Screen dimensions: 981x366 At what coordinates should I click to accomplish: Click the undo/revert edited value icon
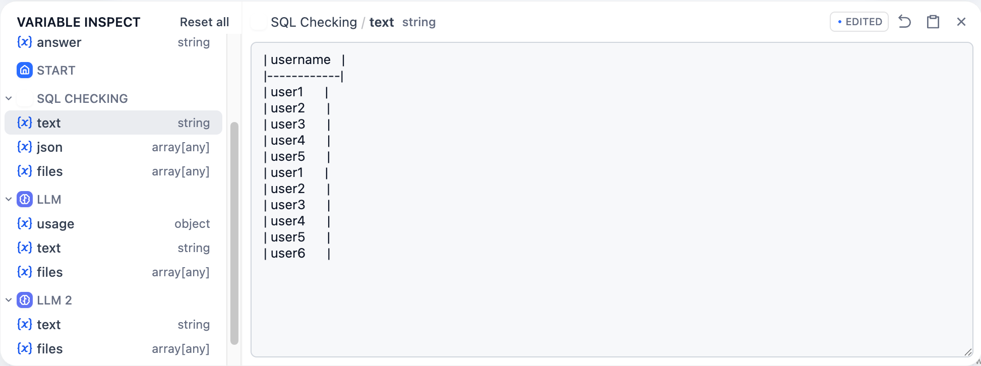905,22
